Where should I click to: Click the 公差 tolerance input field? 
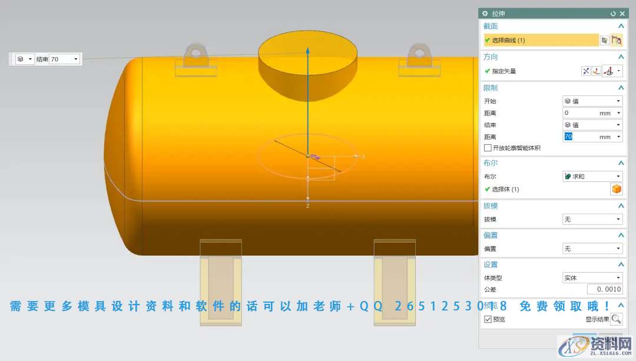pos(604,289)
